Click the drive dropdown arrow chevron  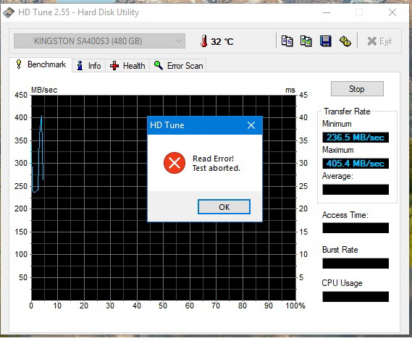(178, 41)
